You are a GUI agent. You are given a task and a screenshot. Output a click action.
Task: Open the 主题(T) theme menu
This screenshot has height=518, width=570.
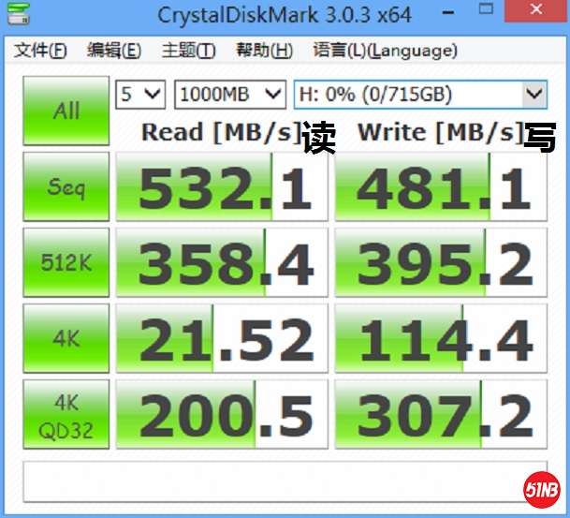pos(188,51)
